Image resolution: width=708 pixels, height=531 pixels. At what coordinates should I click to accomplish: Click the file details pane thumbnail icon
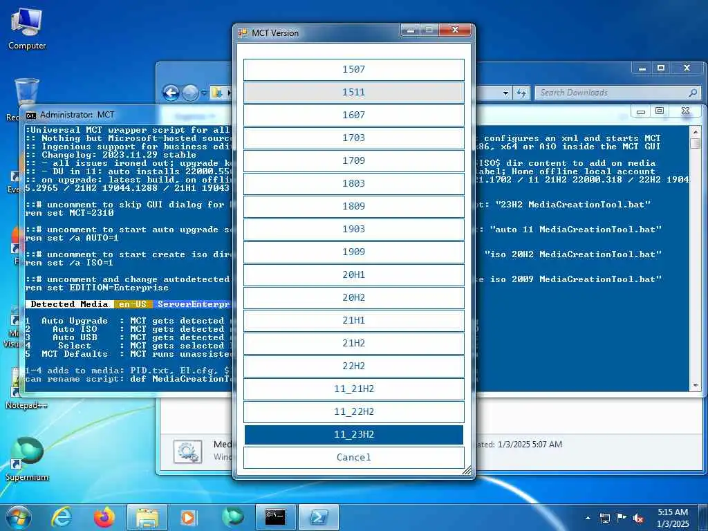click(x=188, y=452)
